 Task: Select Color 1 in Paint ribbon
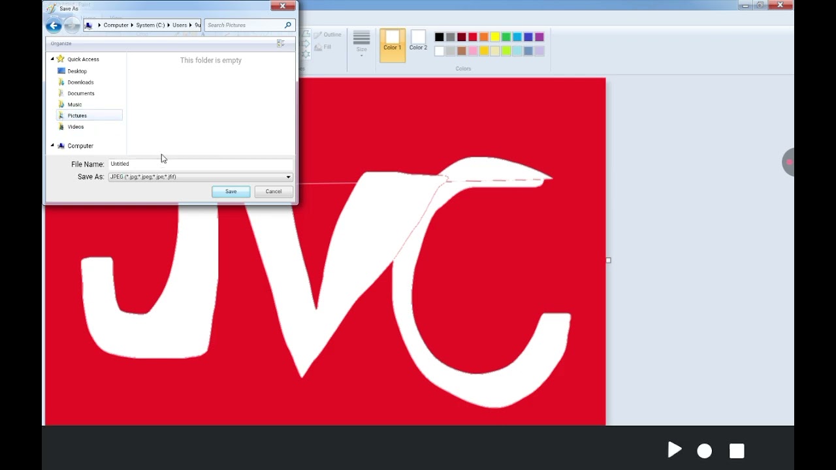point(393,45)
